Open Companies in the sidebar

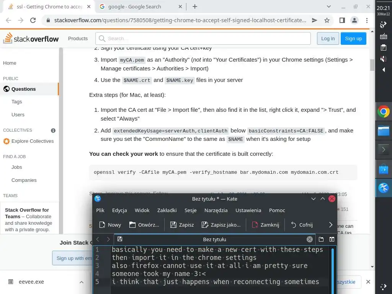tap(24, 180)
